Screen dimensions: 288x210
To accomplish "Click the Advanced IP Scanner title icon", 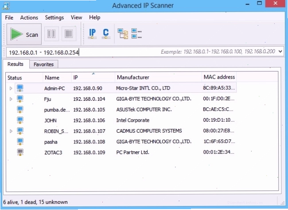I will tap(6, 5).
